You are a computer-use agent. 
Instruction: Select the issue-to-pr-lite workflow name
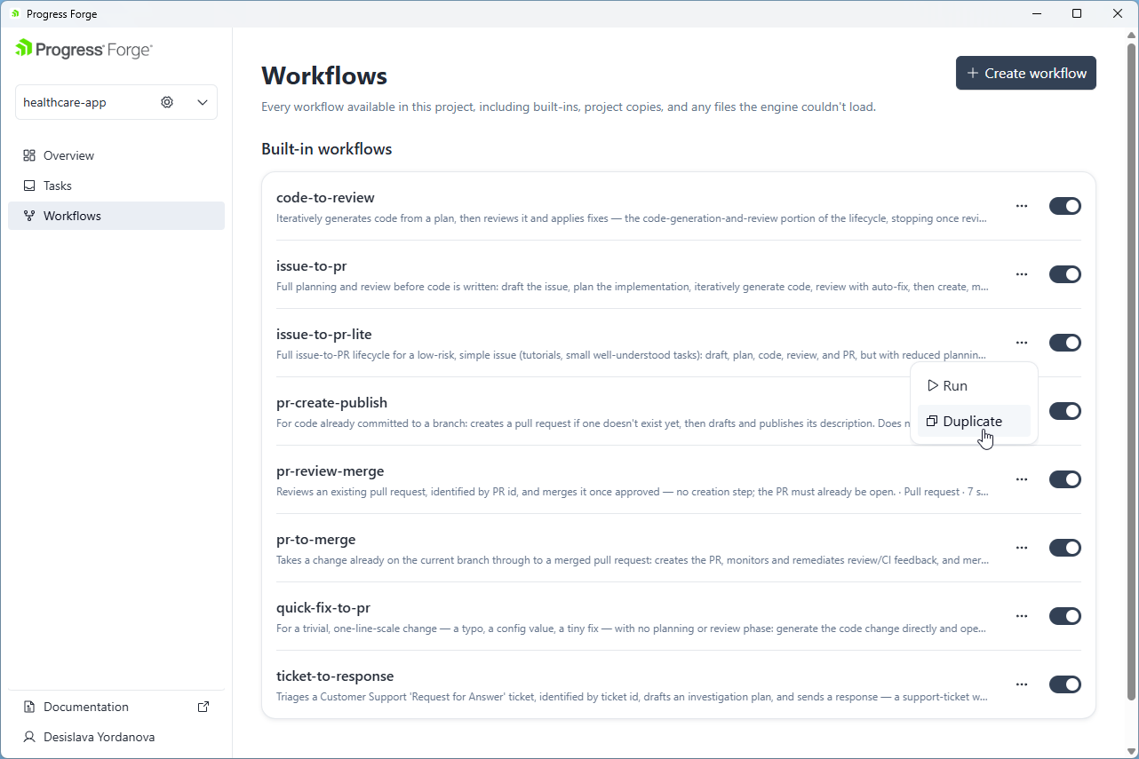pos(324,335)
